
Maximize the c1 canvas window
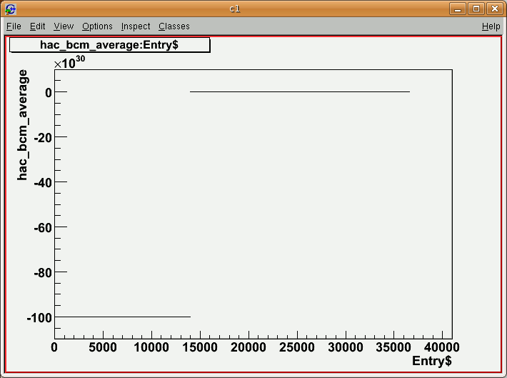[476, 9]
